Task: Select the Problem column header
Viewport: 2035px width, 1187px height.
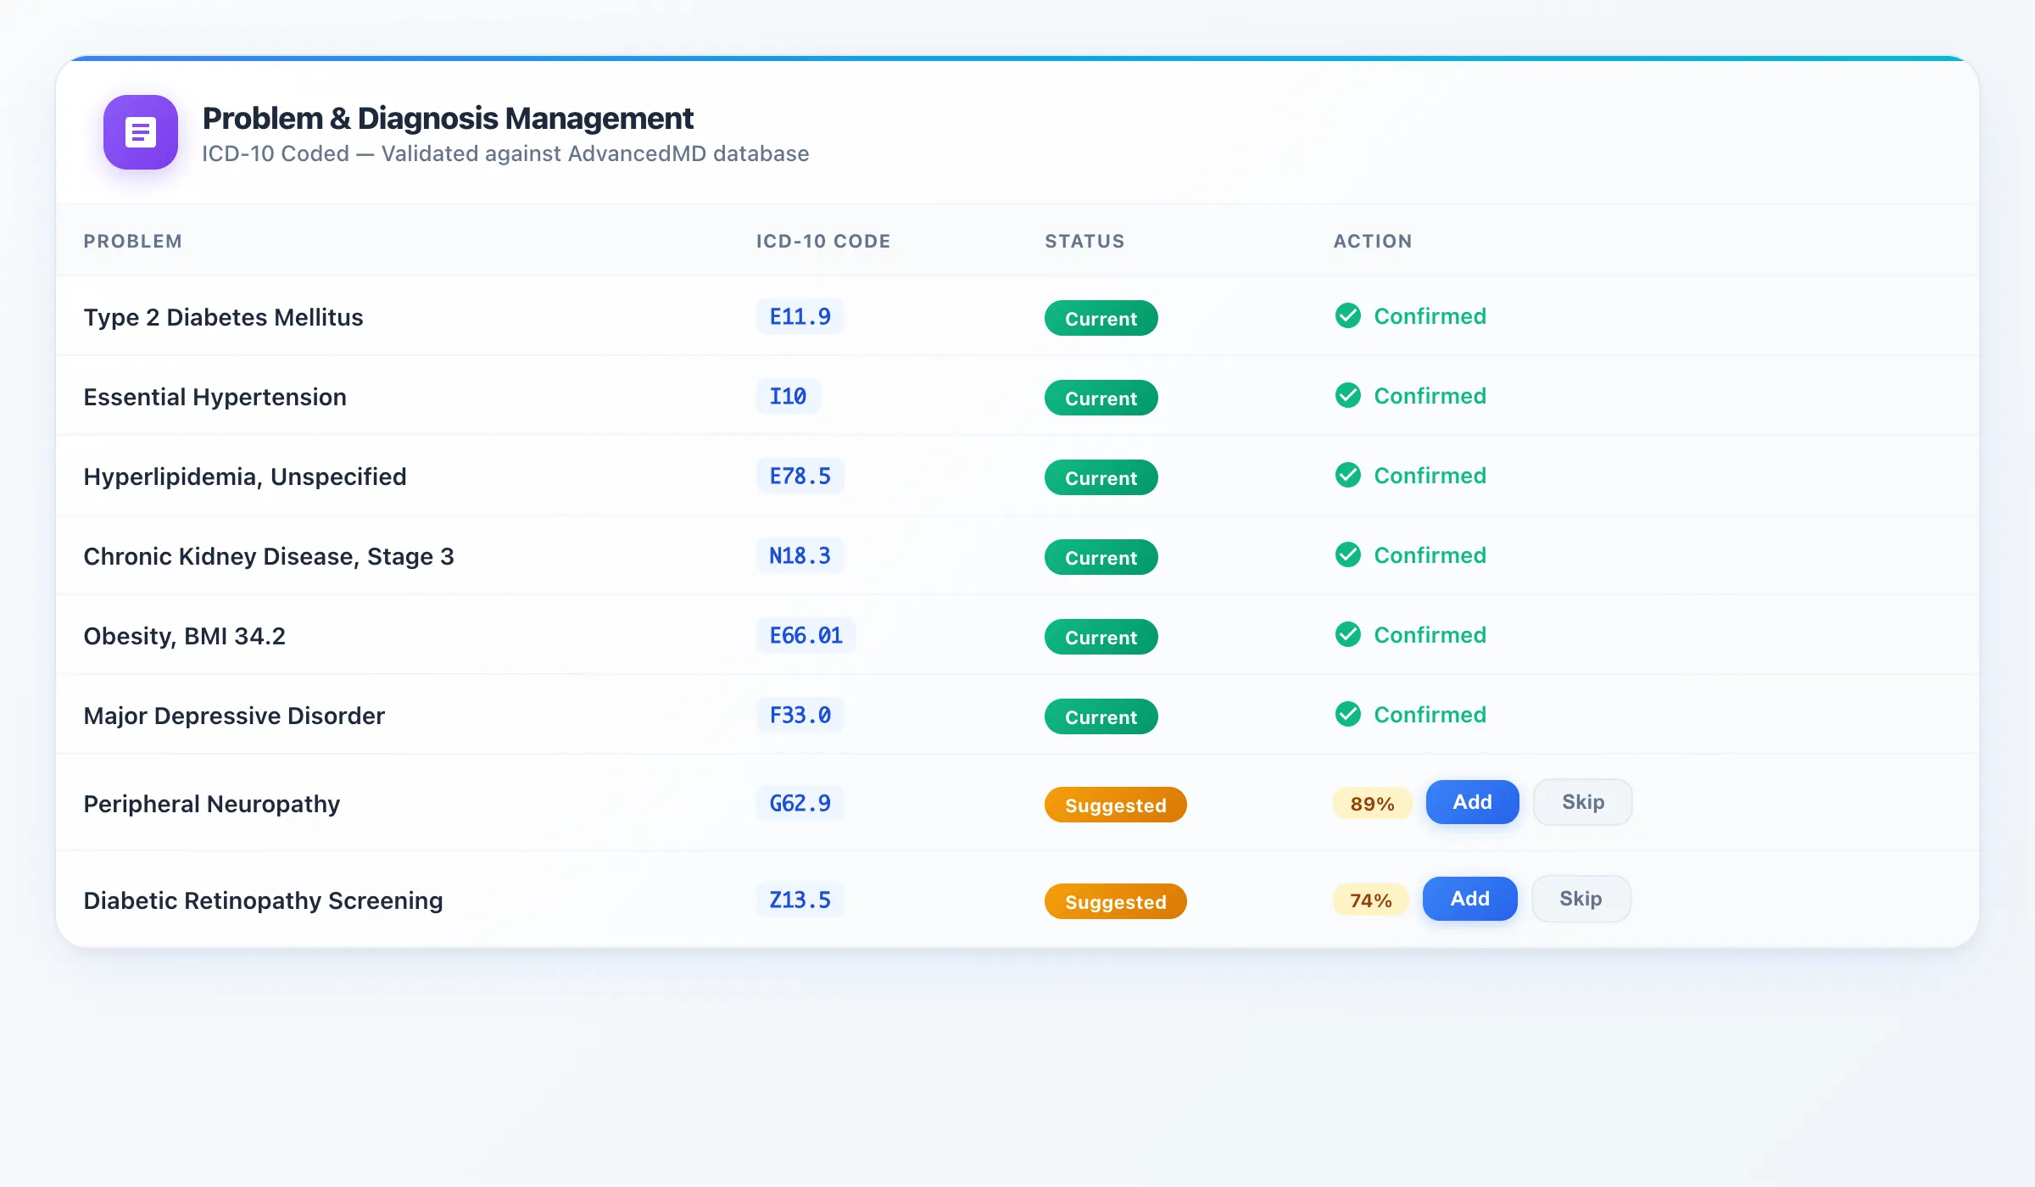Action: [x=132, y=241]
